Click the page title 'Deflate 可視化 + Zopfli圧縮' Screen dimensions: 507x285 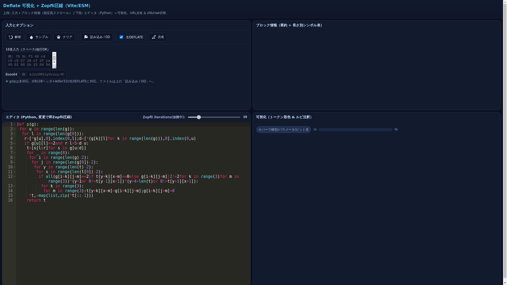(x=47, y=6)
